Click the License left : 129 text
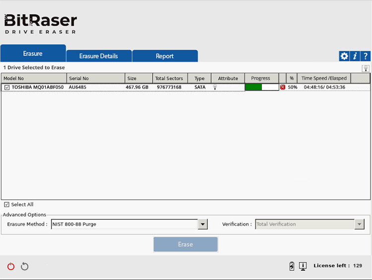Screen dimensions: 372x280 (x=338, y=266)
